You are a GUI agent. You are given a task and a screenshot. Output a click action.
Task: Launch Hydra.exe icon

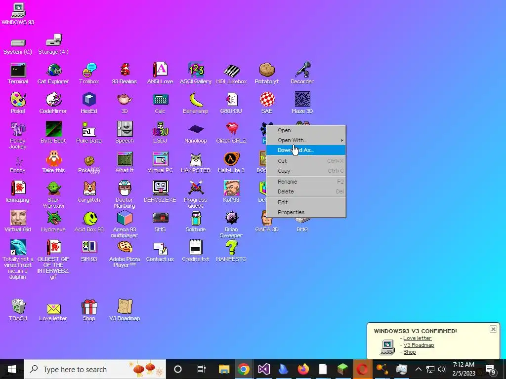(53, 222)
